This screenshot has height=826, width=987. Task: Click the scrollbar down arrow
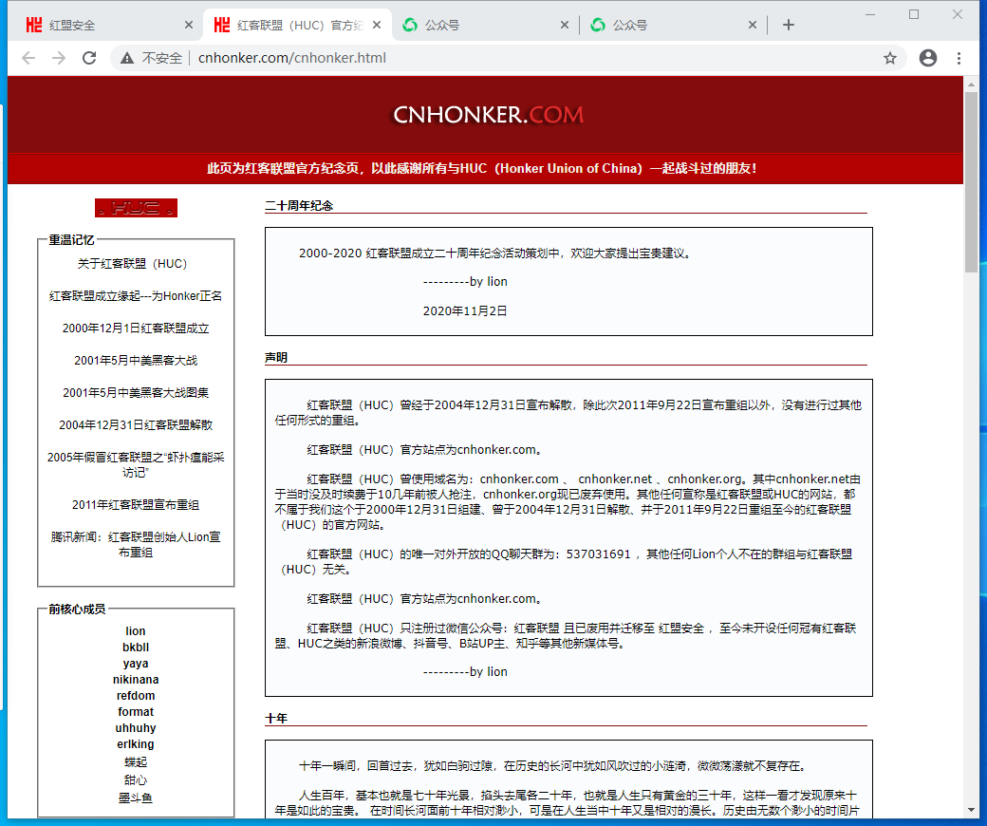(971, 810)
